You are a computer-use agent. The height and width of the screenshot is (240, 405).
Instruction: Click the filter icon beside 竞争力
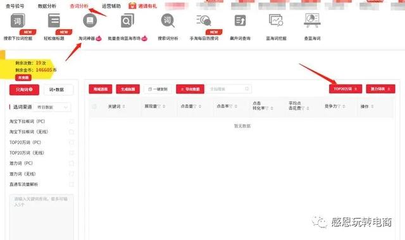339,106
